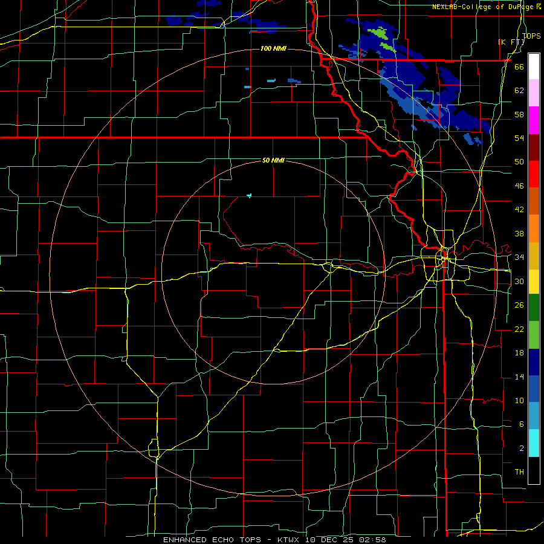
Task: Click the orange 38 kft legend swatch
Action: click(x=534, y=228)
